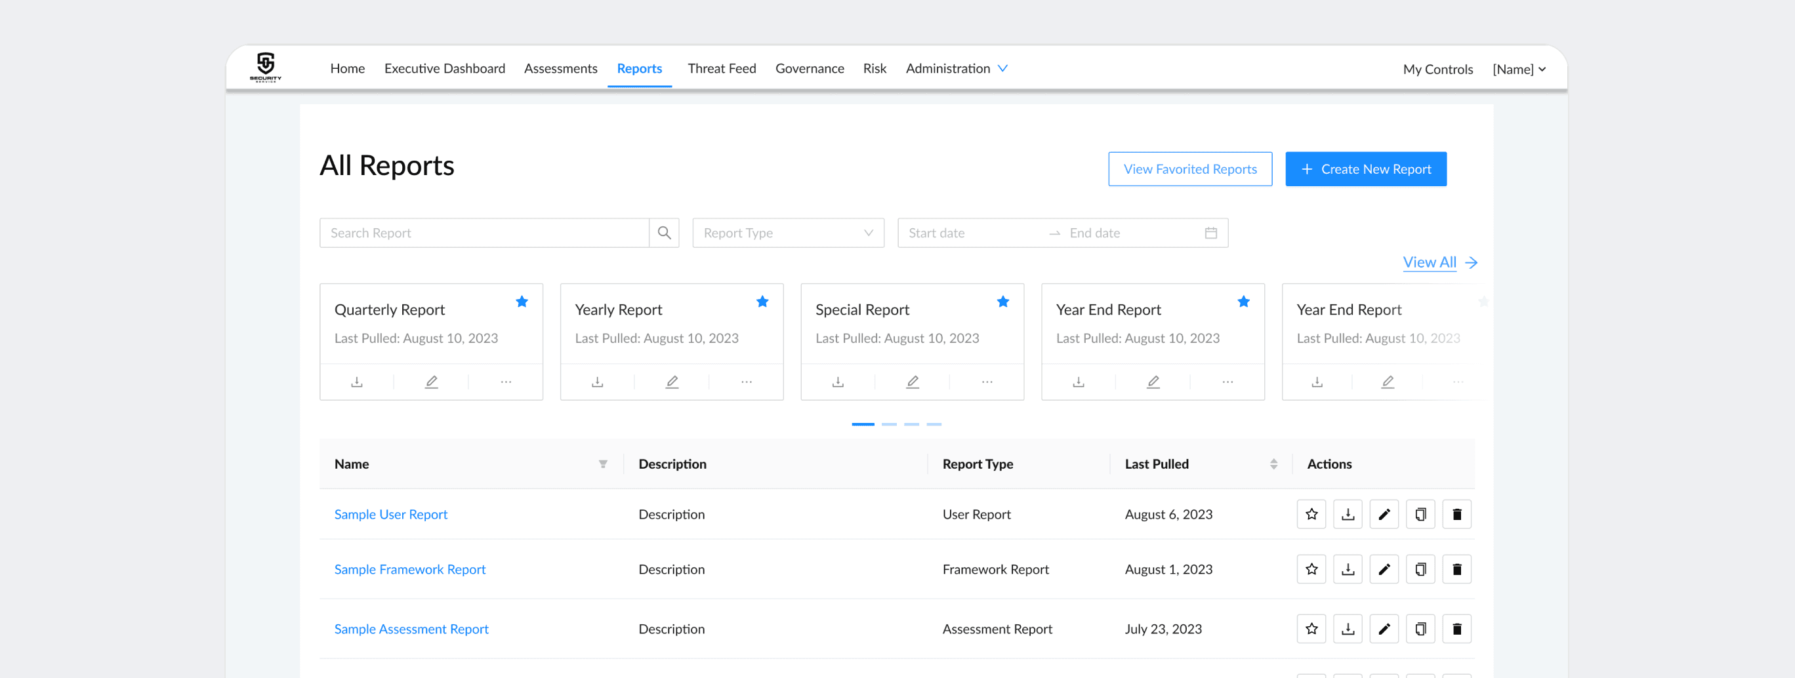Click the search magnifier icon
The image size is (1795, 678).
664,233
